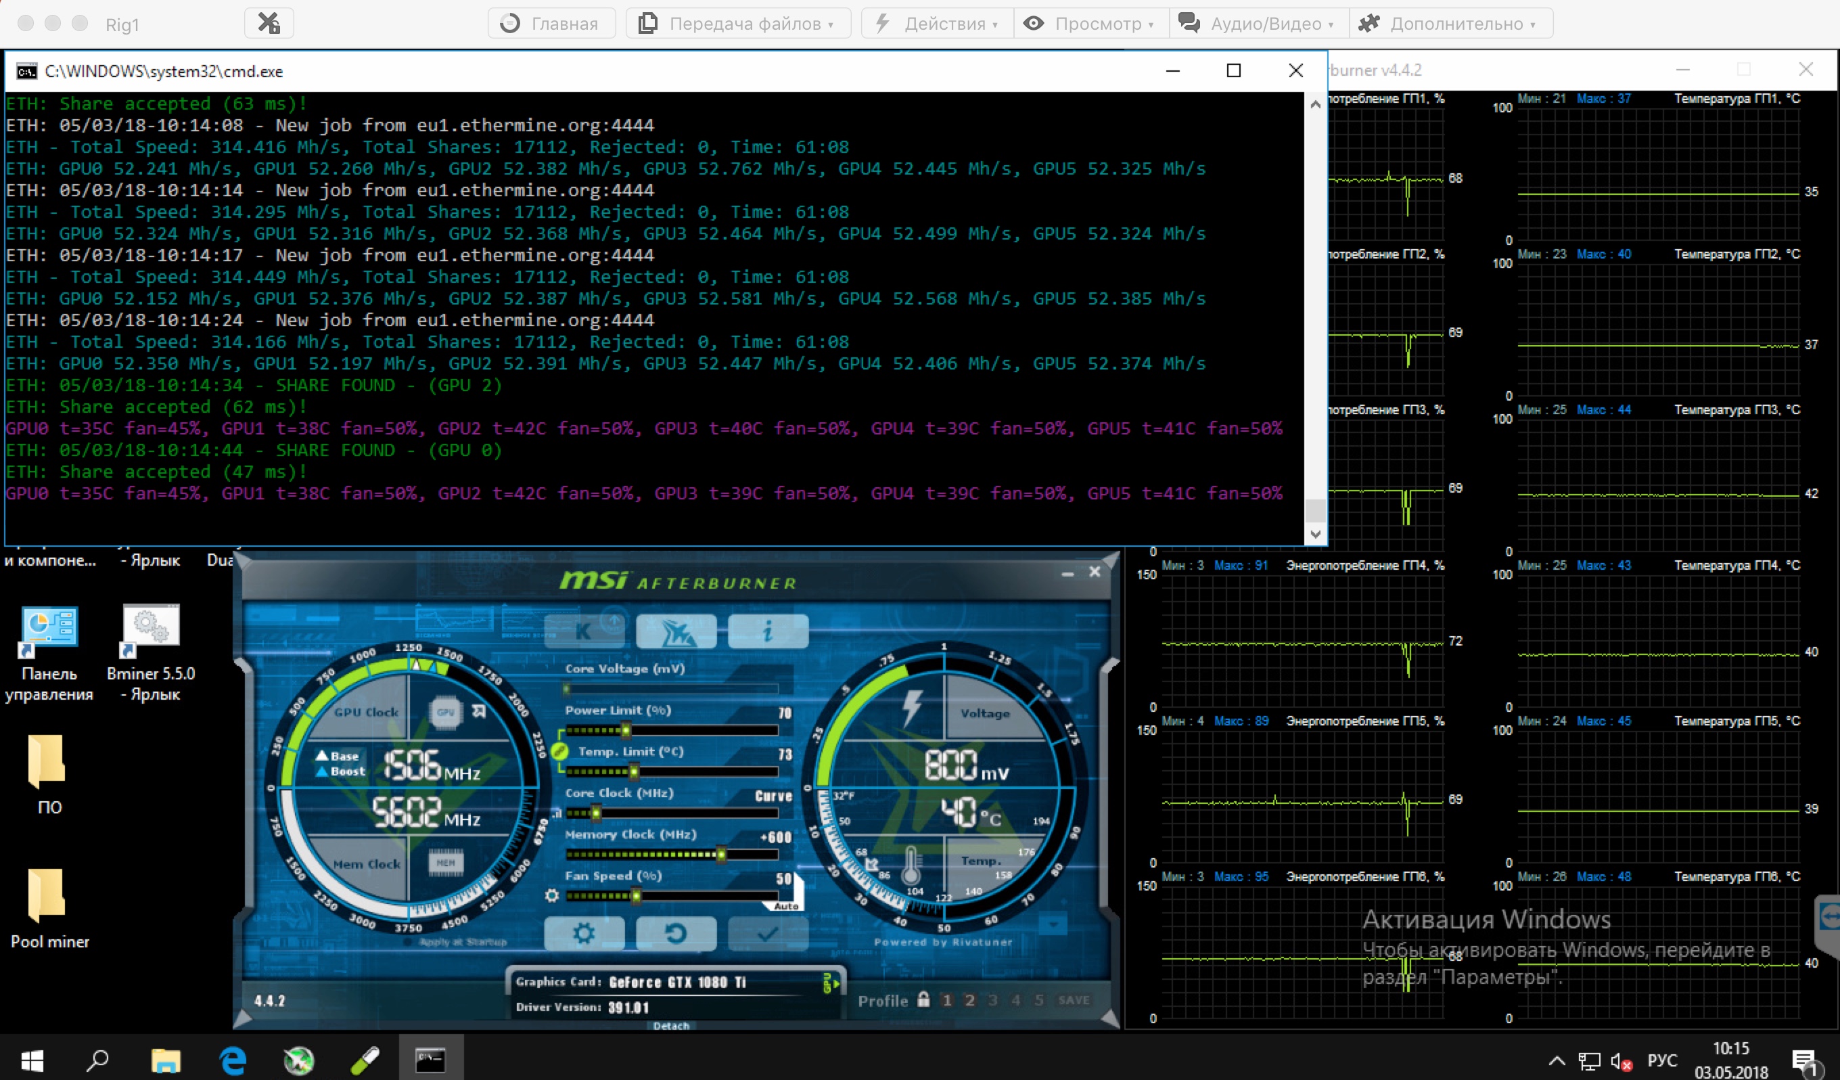Click the Core Clock slider handle
The height and width of the screenshot is (1080, 1840).
pos(596,813)
